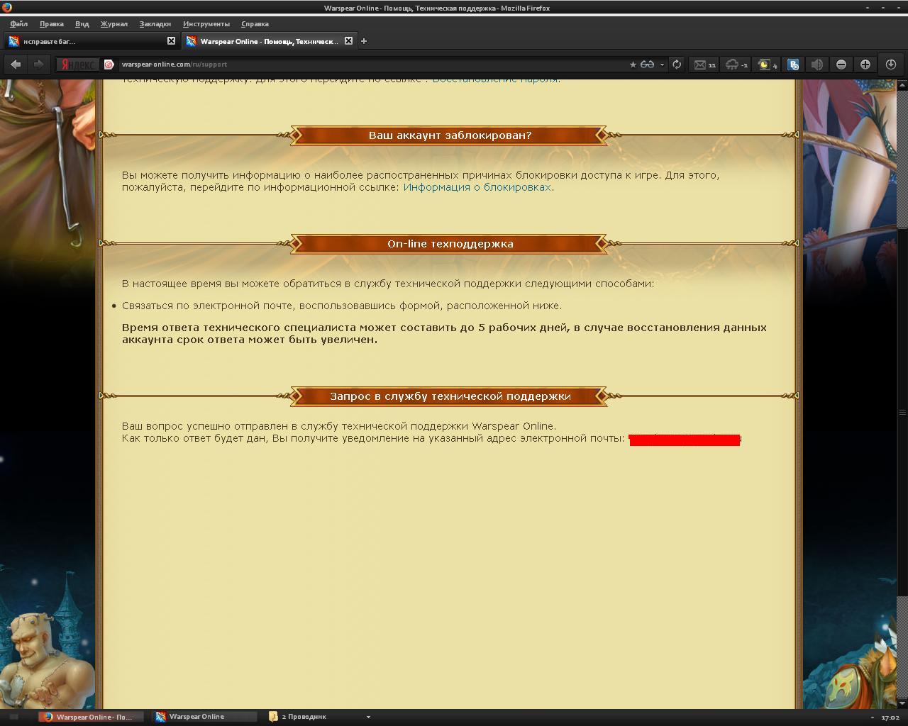Click the page vertical scrollbar
The height and width of the screenshot is (726, 908).
tap(902, 411)
